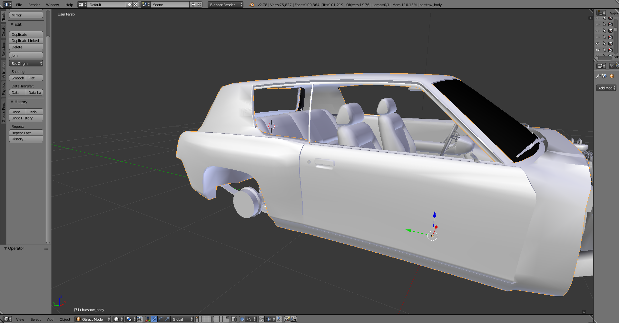Click the translate manipulator arrow icon

tap(154, 319)
